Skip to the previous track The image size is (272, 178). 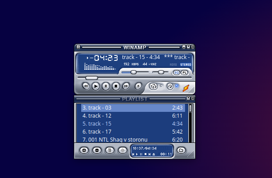pyautogui.click(x=86, y=86)
